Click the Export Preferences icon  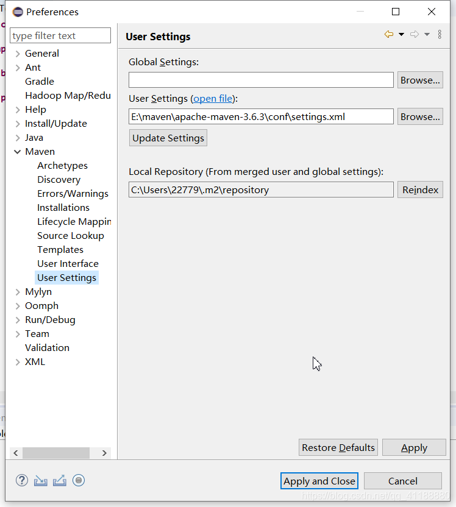59,480
